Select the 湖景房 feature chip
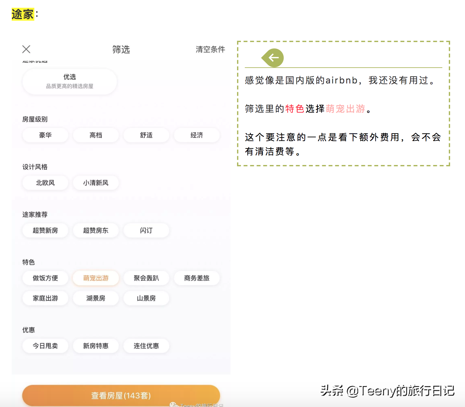 pos(96,298)
